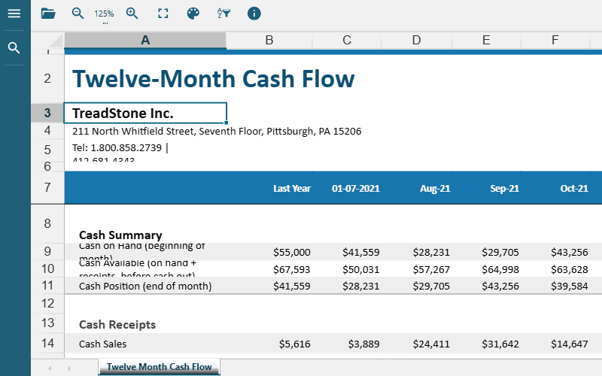Select the TreadStone Inc. cell
Image resolution: width=602 pixels, height=376 pixels.
click(145, 114)
